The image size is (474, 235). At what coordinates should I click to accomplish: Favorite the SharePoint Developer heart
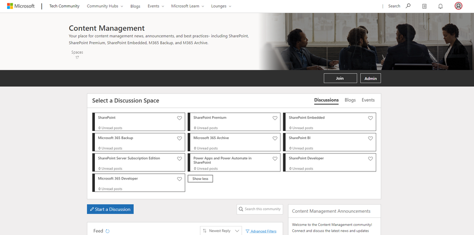tap(370, 159)
